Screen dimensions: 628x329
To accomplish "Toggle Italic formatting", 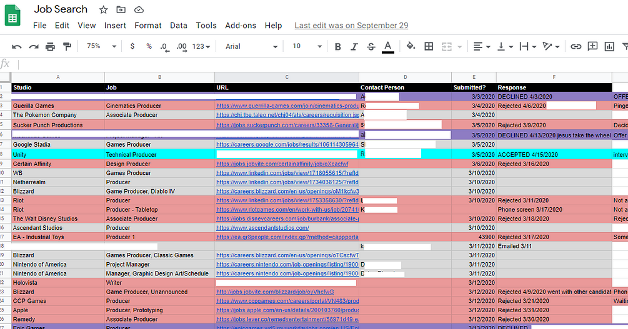I will pyautogui.click(x=354, y=46).
